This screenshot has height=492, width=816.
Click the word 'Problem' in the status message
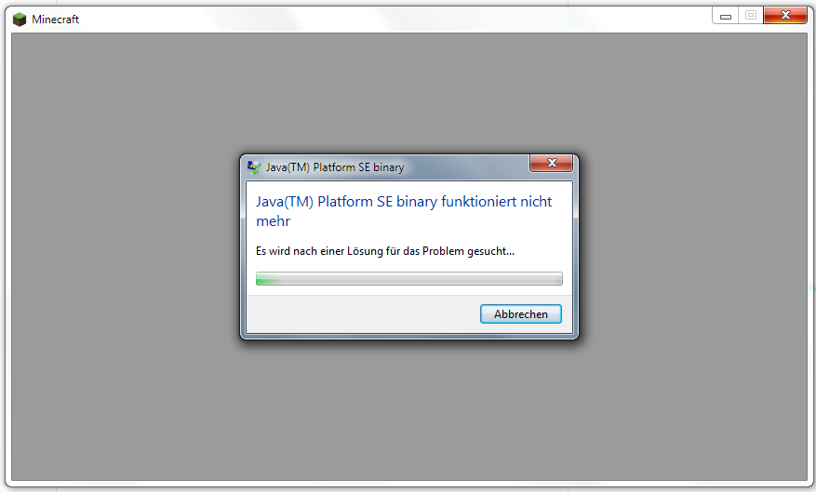[443, 251]
